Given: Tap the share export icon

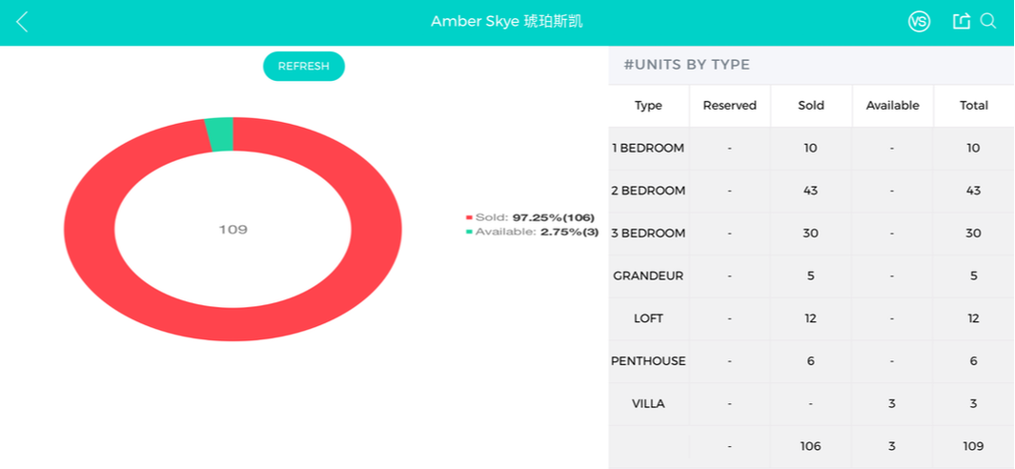Looking at the screenshot, I should pyautogui.click(x=962, y=21).
